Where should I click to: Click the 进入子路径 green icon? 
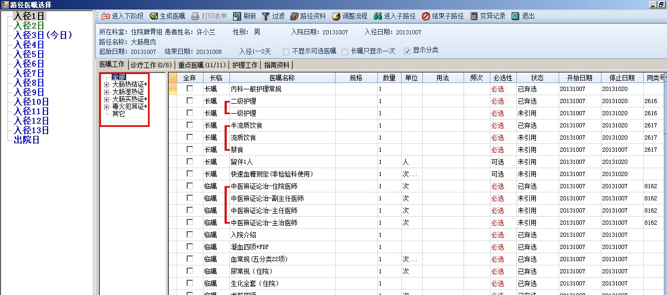pyautogui.click(x=377, y=16)
